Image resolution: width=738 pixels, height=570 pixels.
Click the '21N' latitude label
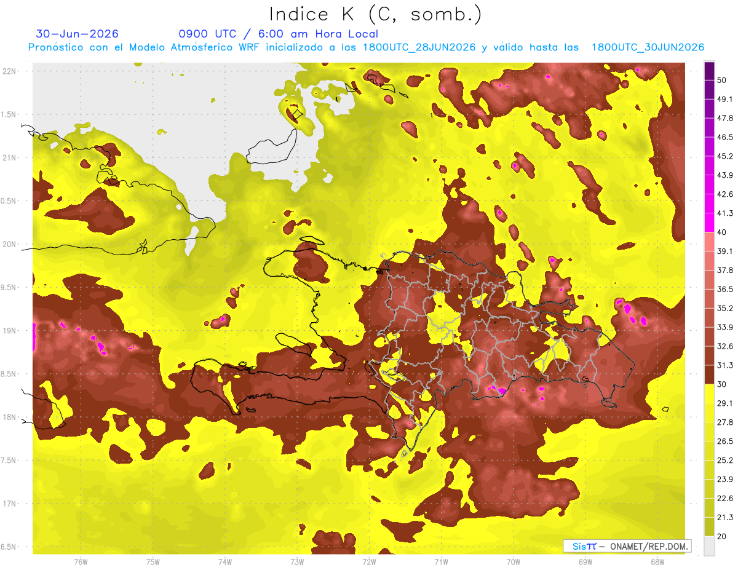click(x=9, y=158)
